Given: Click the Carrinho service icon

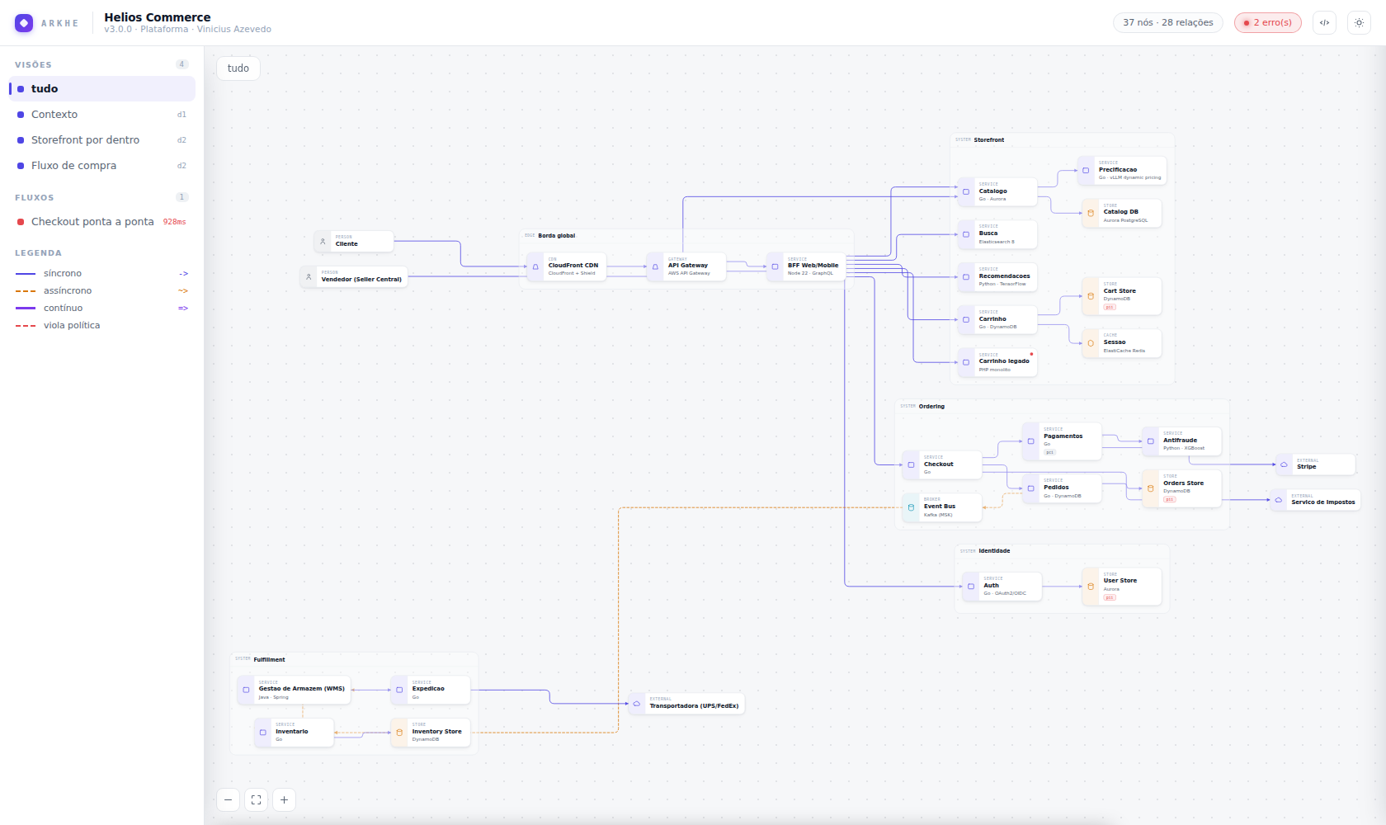Looking at the screenshot, I should 966,320.
